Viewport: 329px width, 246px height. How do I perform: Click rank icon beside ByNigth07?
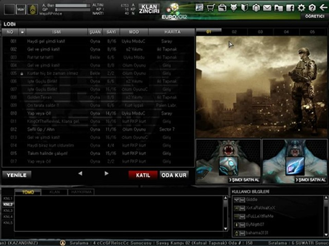click(236, 225)
